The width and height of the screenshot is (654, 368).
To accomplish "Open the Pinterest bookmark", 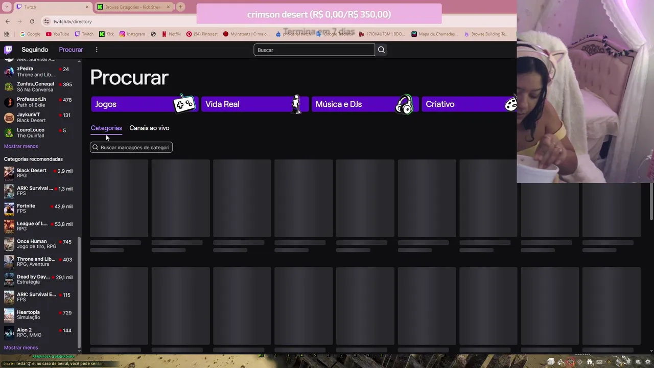I will coord(202,34).
